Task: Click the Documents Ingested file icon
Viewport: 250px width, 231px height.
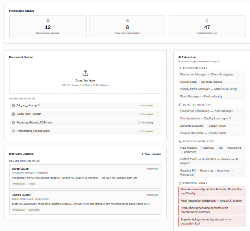Action: click(x=48, y=21)
